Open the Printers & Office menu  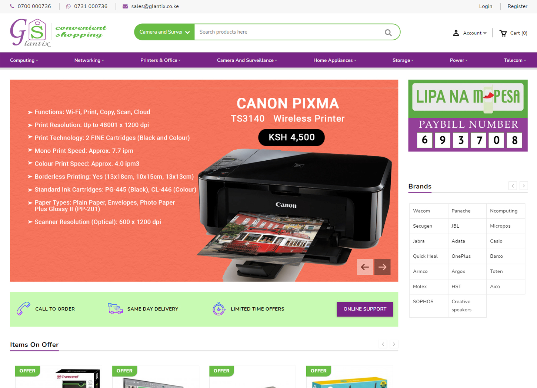tap(160, 60)
